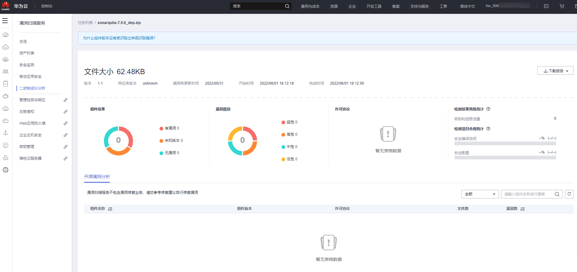This screenshot has height=272, width=577.
Task: Open the 全部 filter dropdown
Action: point(480,194)
